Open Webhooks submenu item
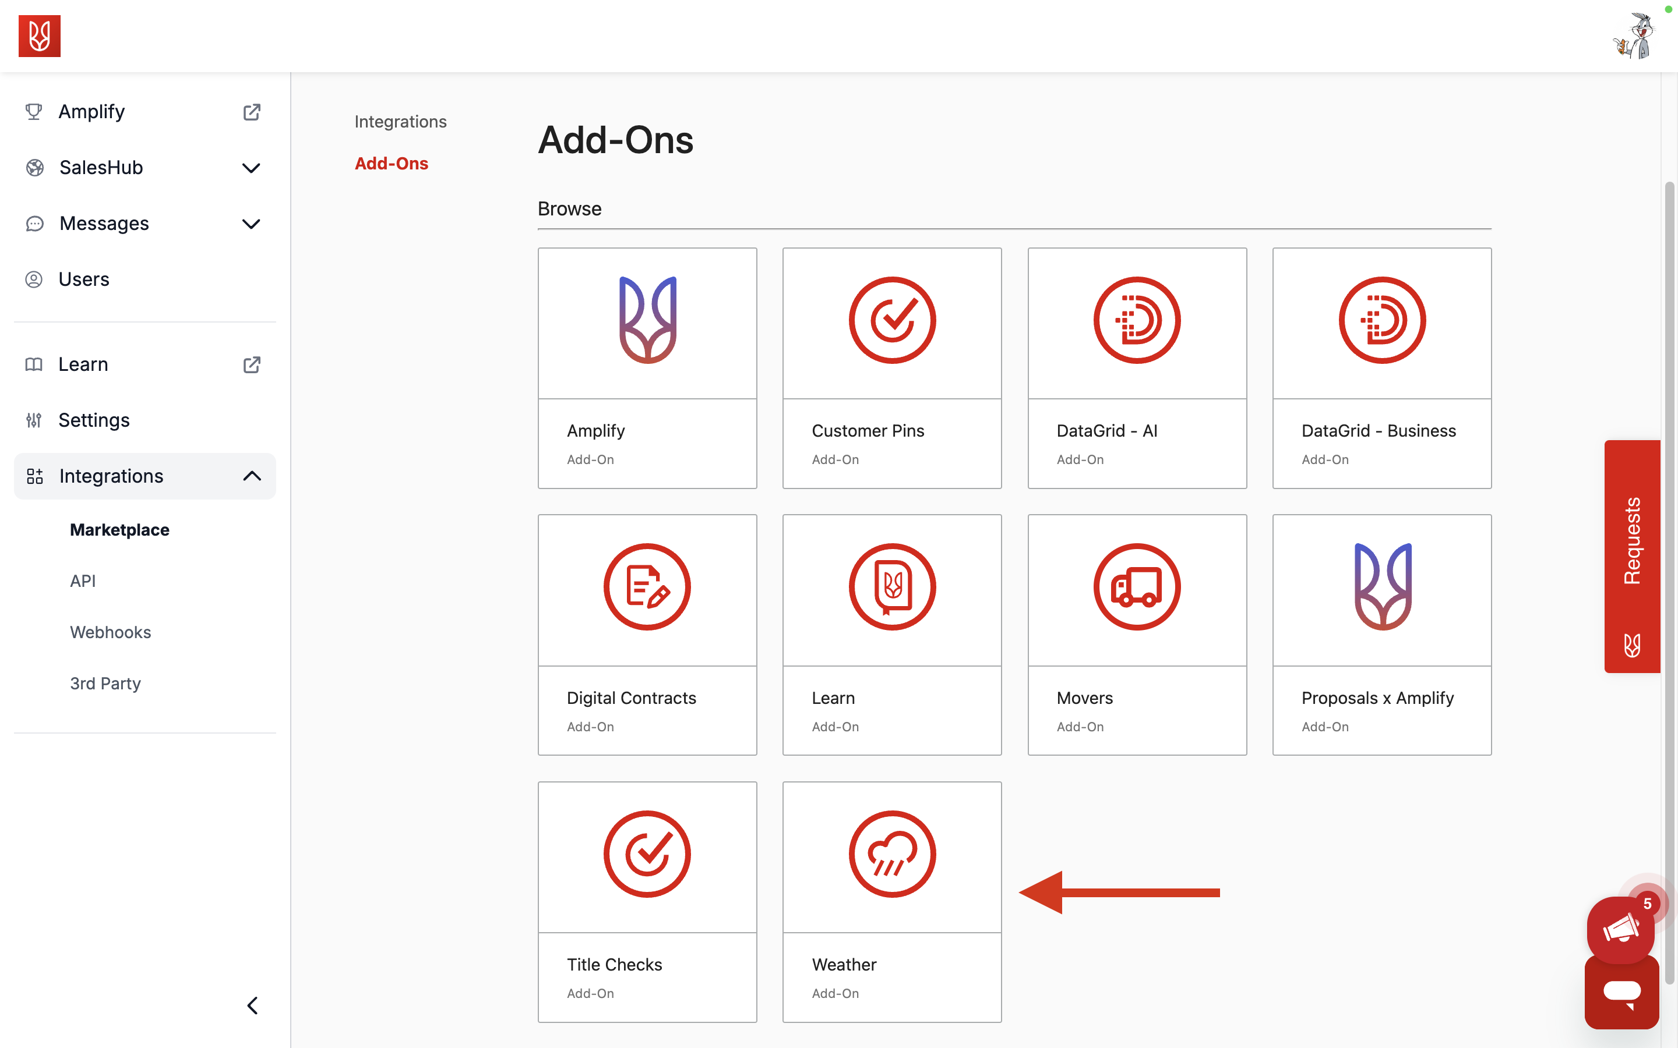 coord(110,632)
